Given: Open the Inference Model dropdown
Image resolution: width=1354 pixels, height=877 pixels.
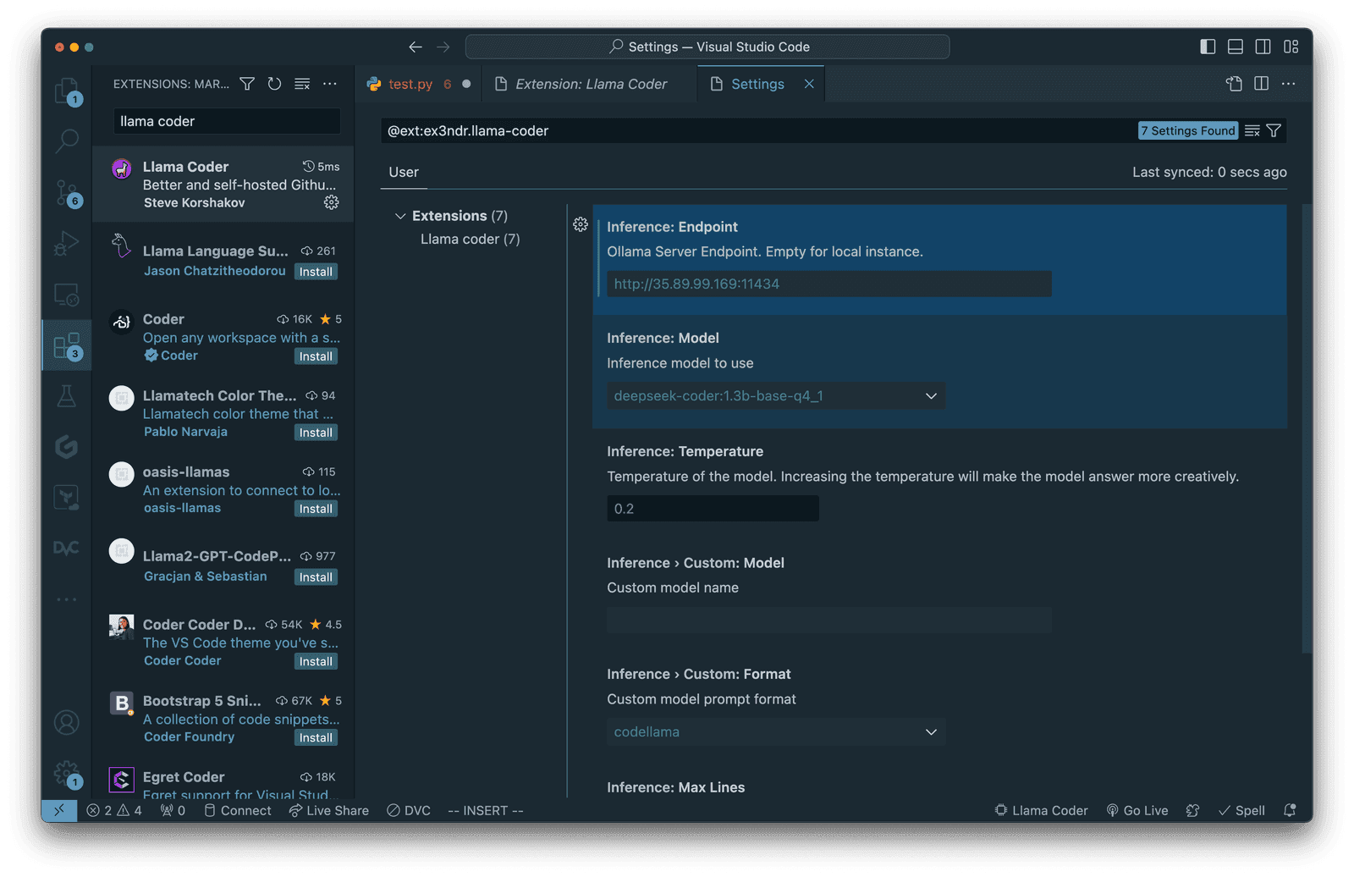Looking at the screenshot, I should tap(776, 395).
